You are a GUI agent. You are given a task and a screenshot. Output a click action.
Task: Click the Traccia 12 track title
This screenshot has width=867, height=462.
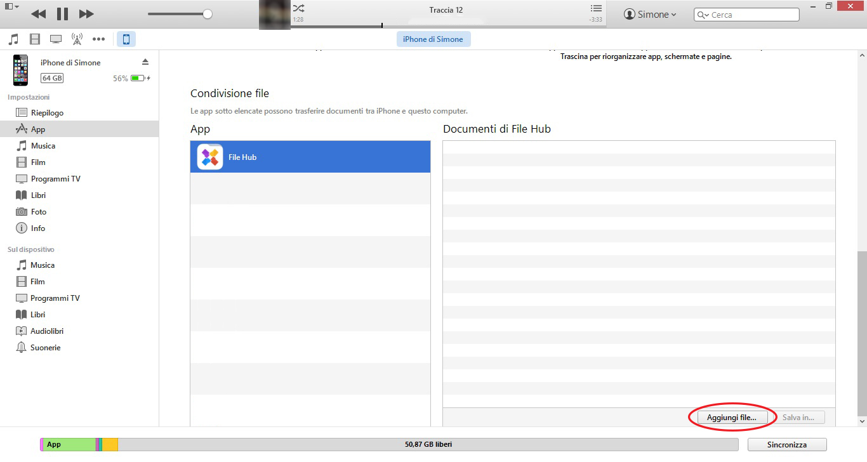446,10
